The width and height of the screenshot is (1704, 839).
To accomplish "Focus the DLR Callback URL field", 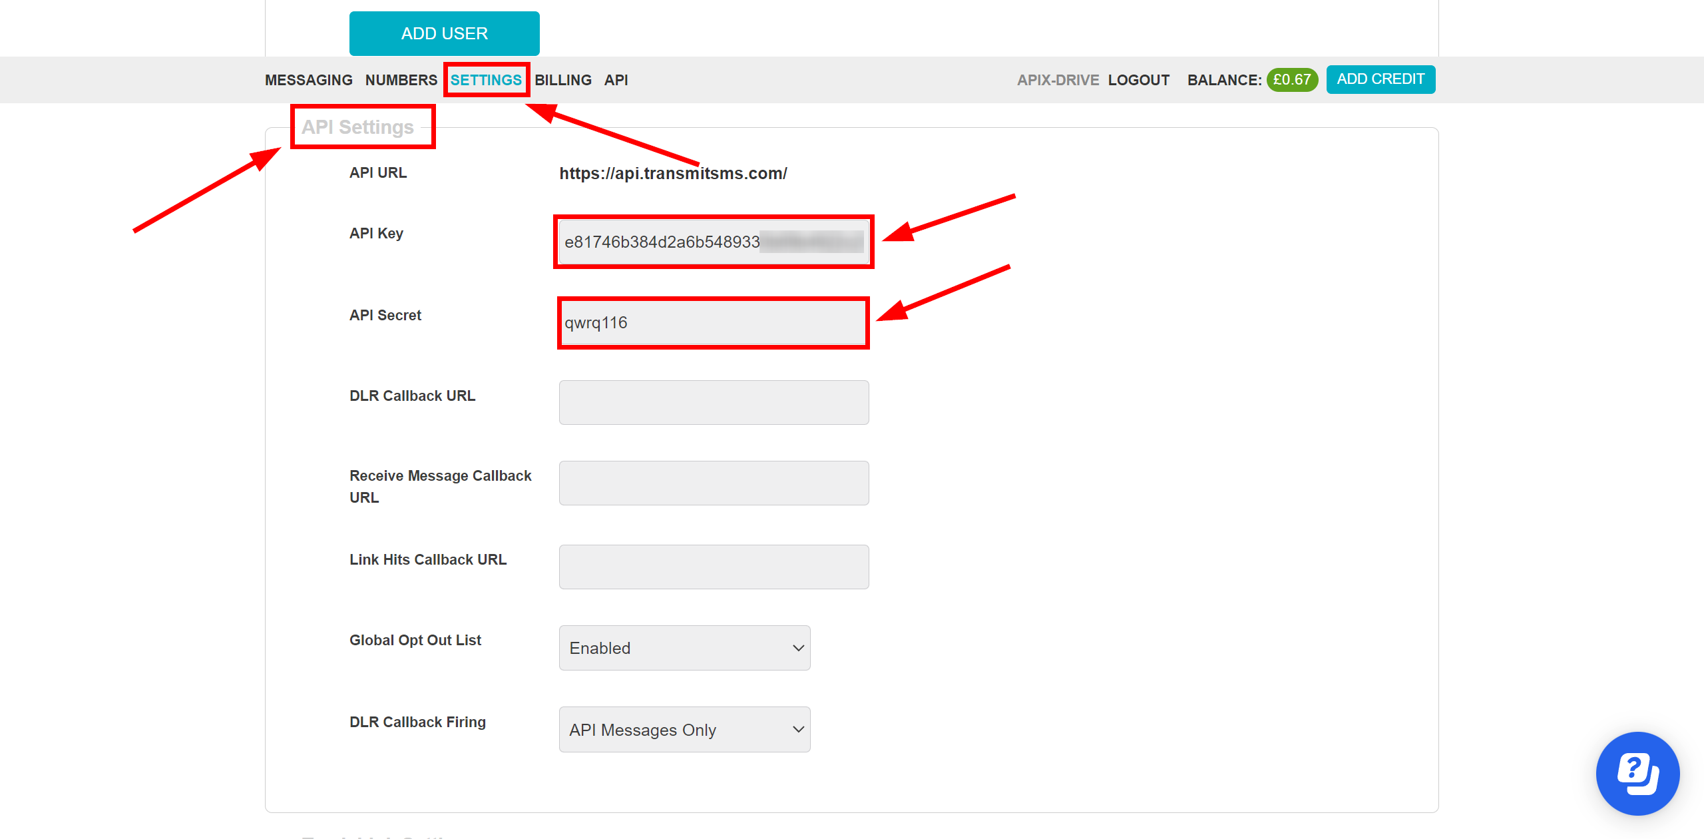I will tap(714, 402).
